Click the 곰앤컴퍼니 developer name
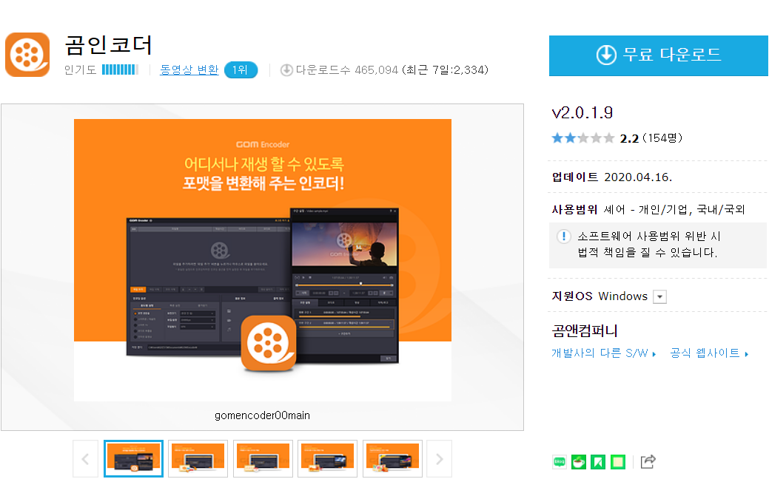Image resolution: width=769 pixels, height=479 pixels. pyautogui.click(x=585, y=331)
